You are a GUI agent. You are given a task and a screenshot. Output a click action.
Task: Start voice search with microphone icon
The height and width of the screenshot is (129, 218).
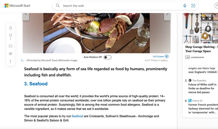click(x=185, y=6)
